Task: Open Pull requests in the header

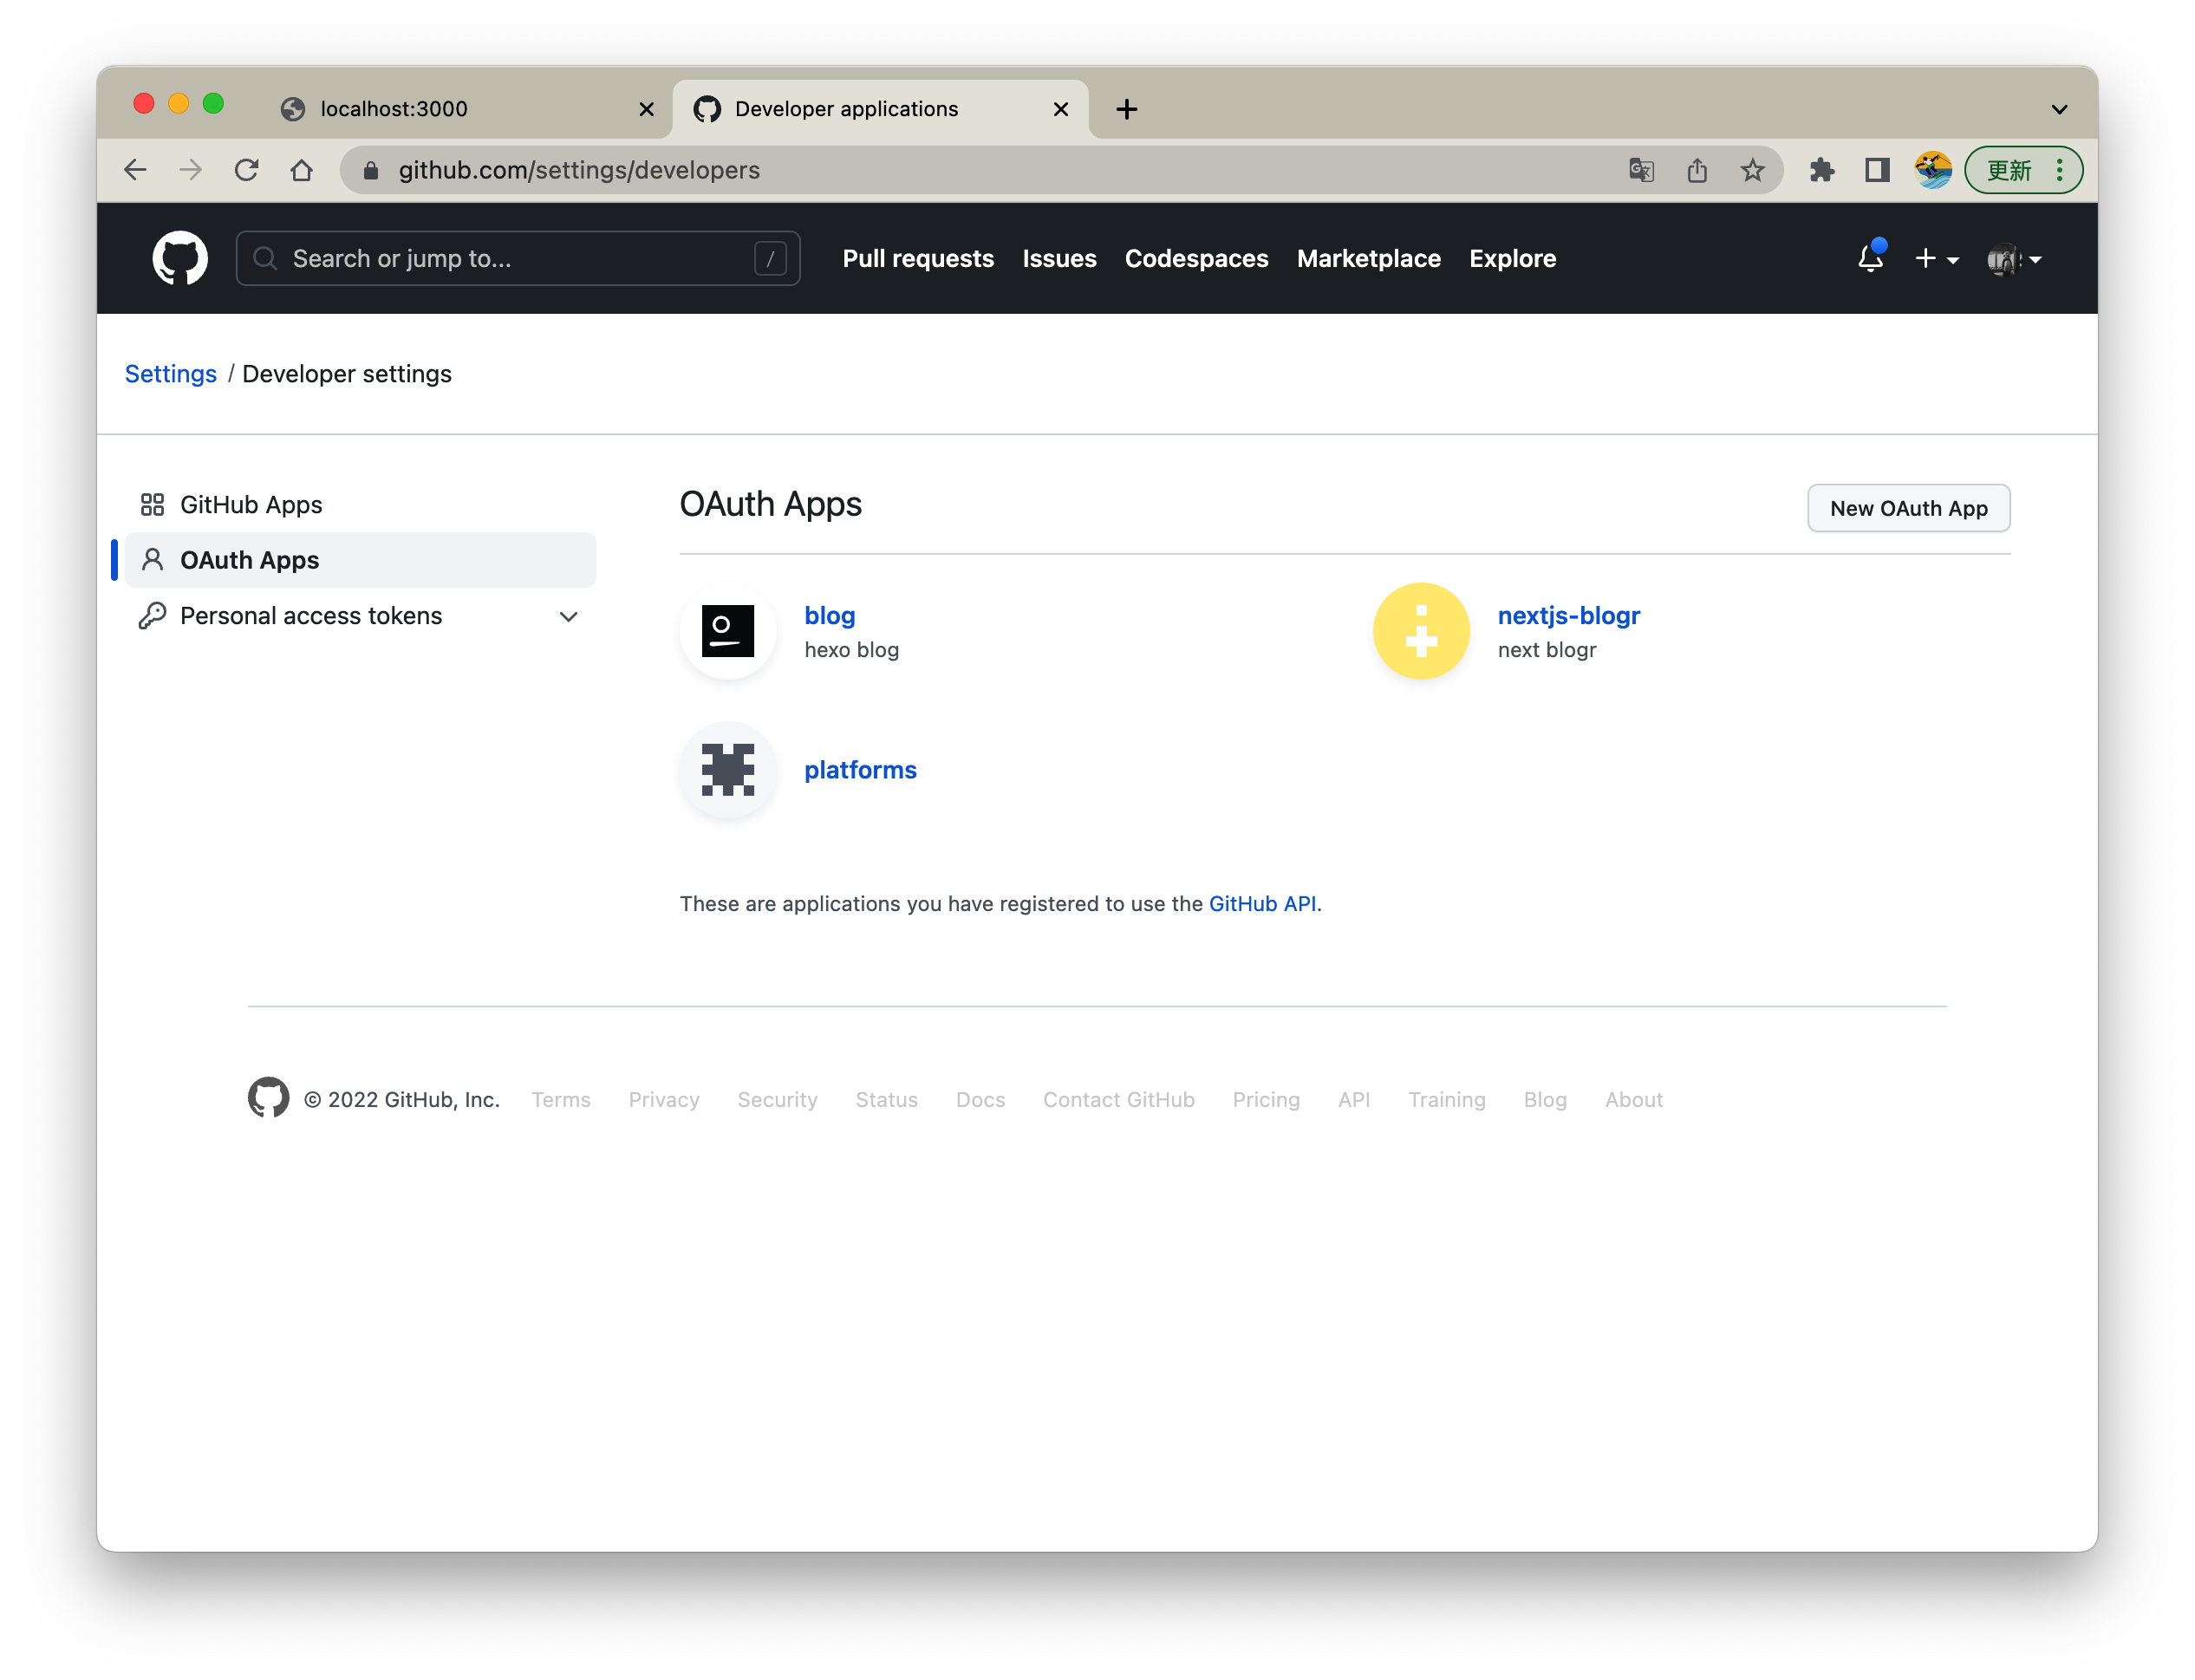Action: point(918,258)
